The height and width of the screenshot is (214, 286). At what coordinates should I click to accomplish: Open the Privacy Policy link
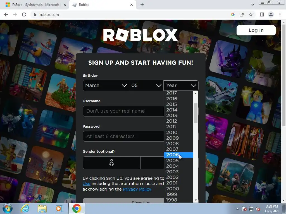coord(137,189)
